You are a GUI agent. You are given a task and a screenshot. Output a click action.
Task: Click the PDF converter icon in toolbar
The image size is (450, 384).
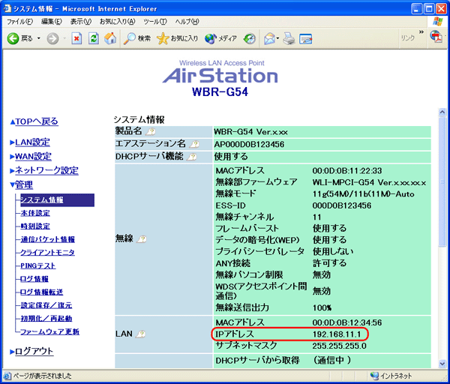click(436, 37)
